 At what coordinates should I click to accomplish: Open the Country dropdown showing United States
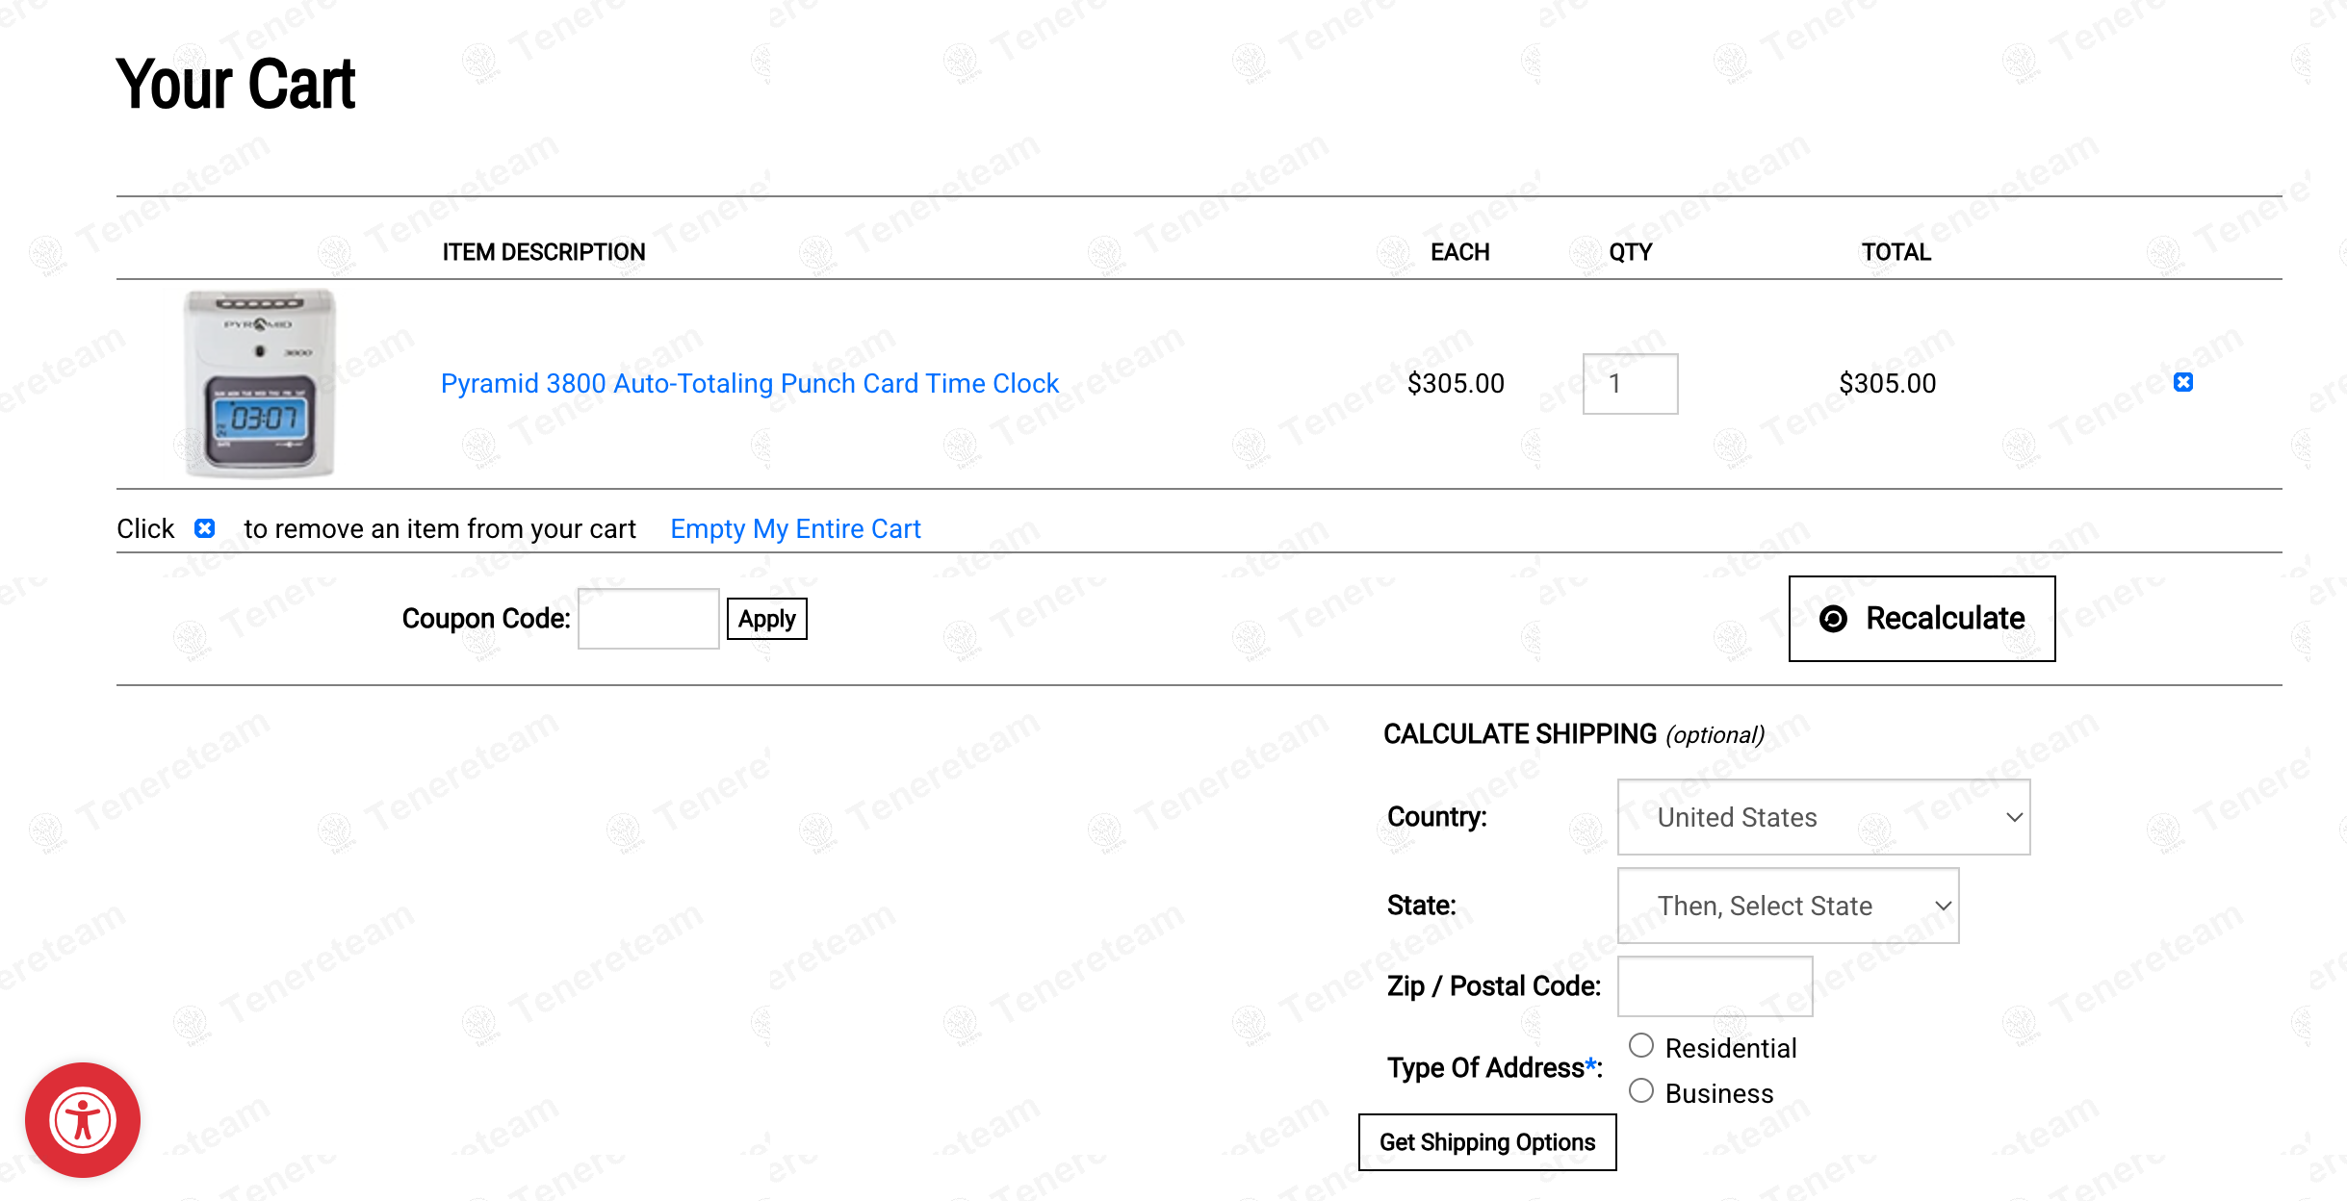(1823, 817)
